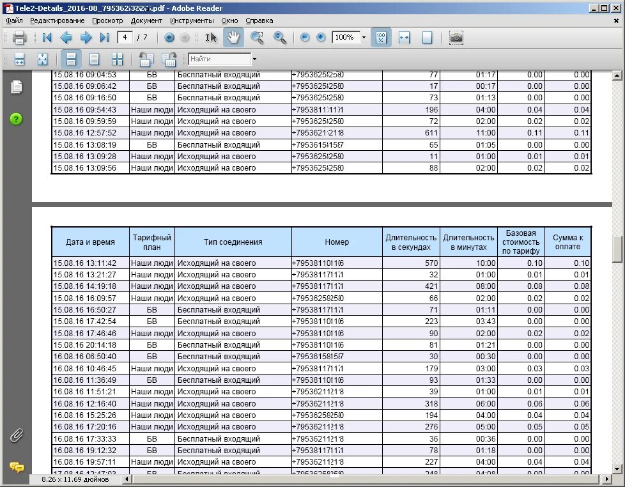Click the page number field showing 4
The height and width of the screenshot is (487, 625).
tap(125, 38)
